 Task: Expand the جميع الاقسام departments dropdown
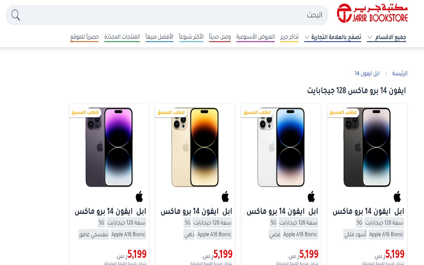click(x=387, y=37)
